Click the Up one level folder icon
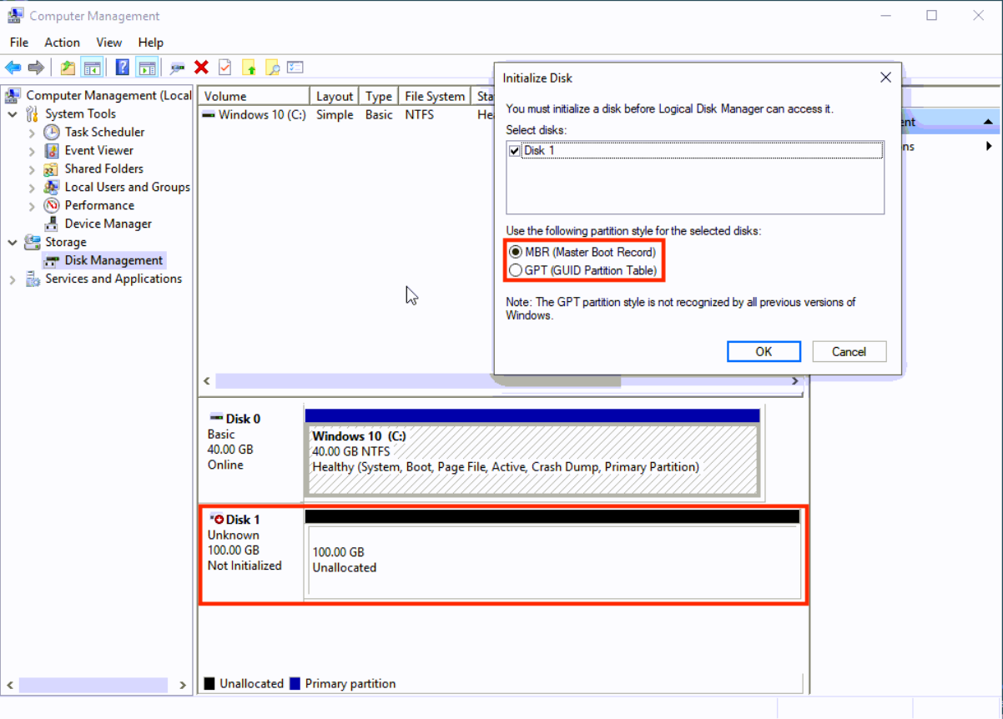 pyautogui.click(x=68, y=68)
